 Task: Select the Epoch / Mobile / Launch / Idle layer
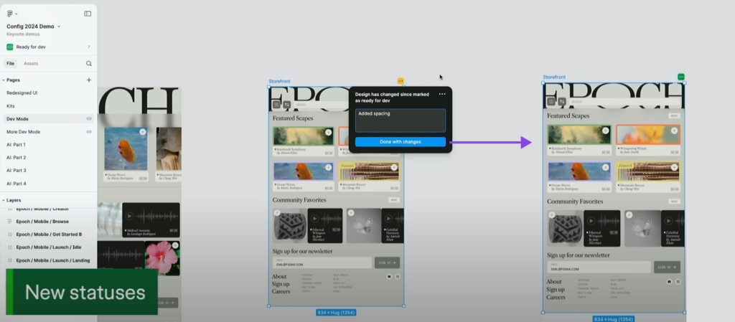pos(49,247)
